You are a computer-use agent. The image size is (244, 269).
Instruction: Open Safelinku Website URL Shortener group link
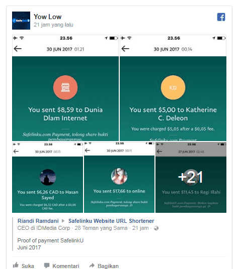(111, 221)
